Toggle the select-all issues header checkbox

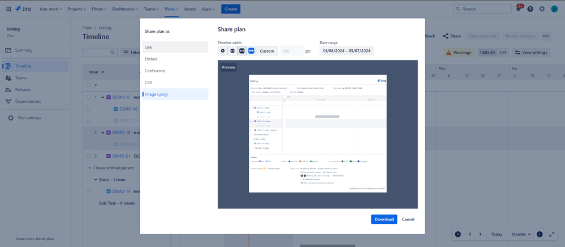coord(89,85)
